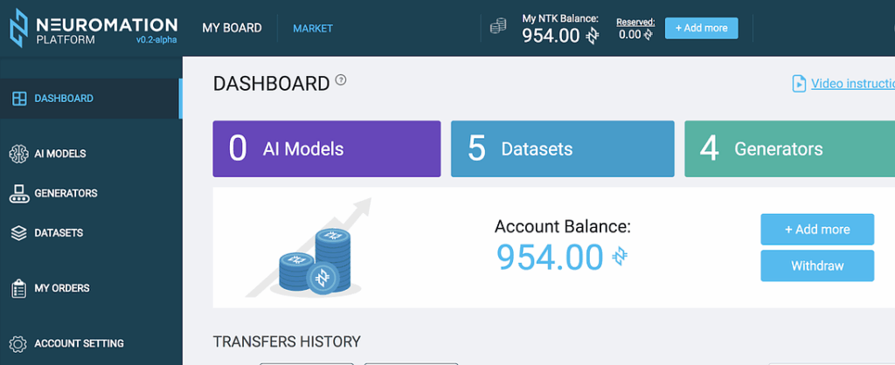895x365 pixels.
Task: Open the green Generators tile
Action: 788,148
